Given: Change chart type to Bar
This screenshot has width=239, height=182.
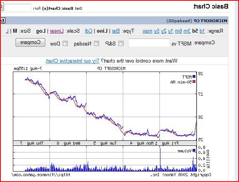Looking at the screenshot, I should point(116,31).
